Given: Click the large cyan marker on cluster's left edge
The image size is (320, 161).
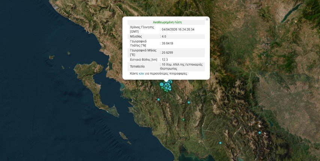Looking at the screenshot, I should pos(162,84).
